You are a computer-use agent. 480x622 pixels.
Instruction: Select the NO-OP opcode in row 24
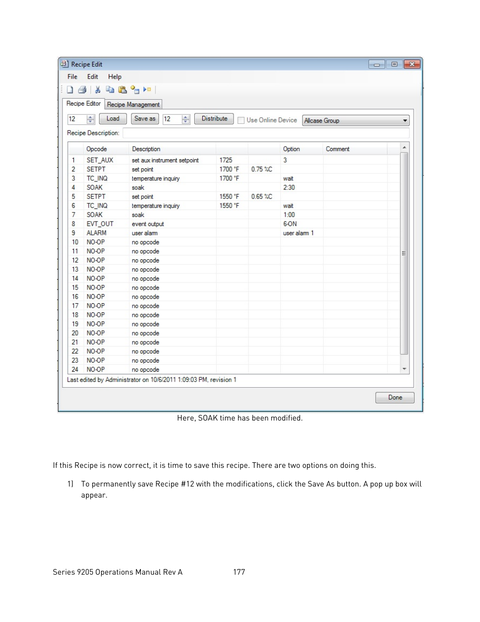(x=96, y=369)
